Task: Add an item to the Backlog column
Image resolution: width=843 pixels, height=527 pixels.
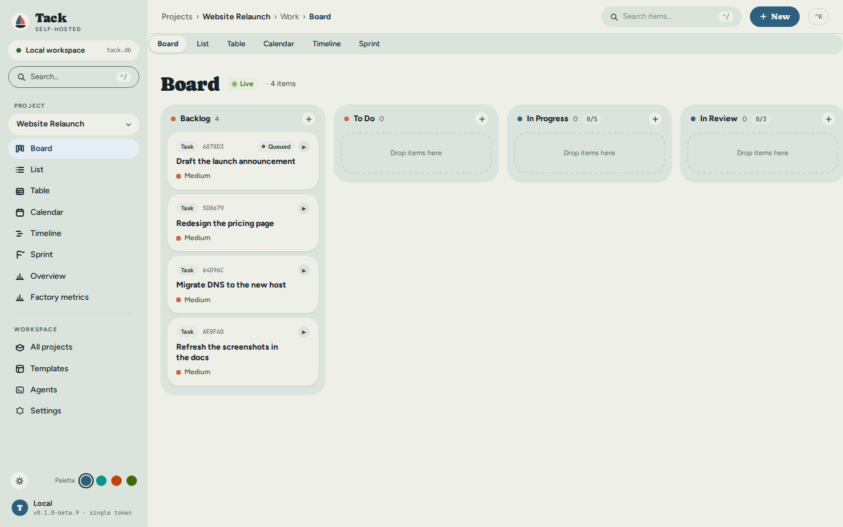Action: coord(309,119)
